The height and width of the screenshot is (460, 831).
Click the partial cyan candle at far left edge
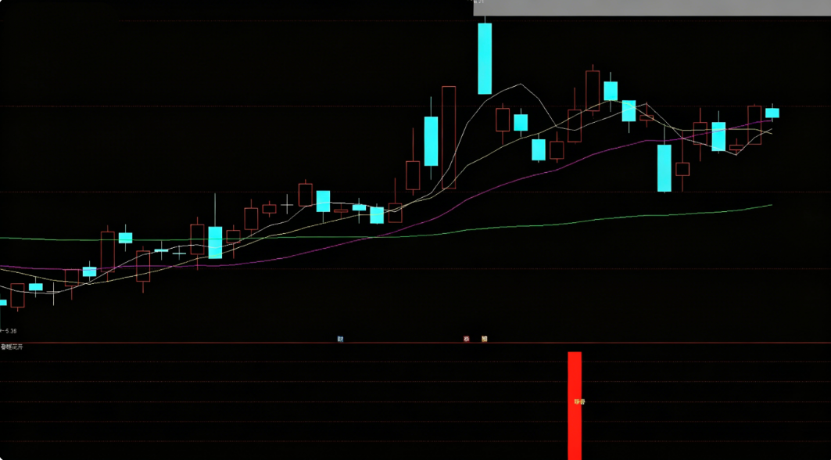3,303
